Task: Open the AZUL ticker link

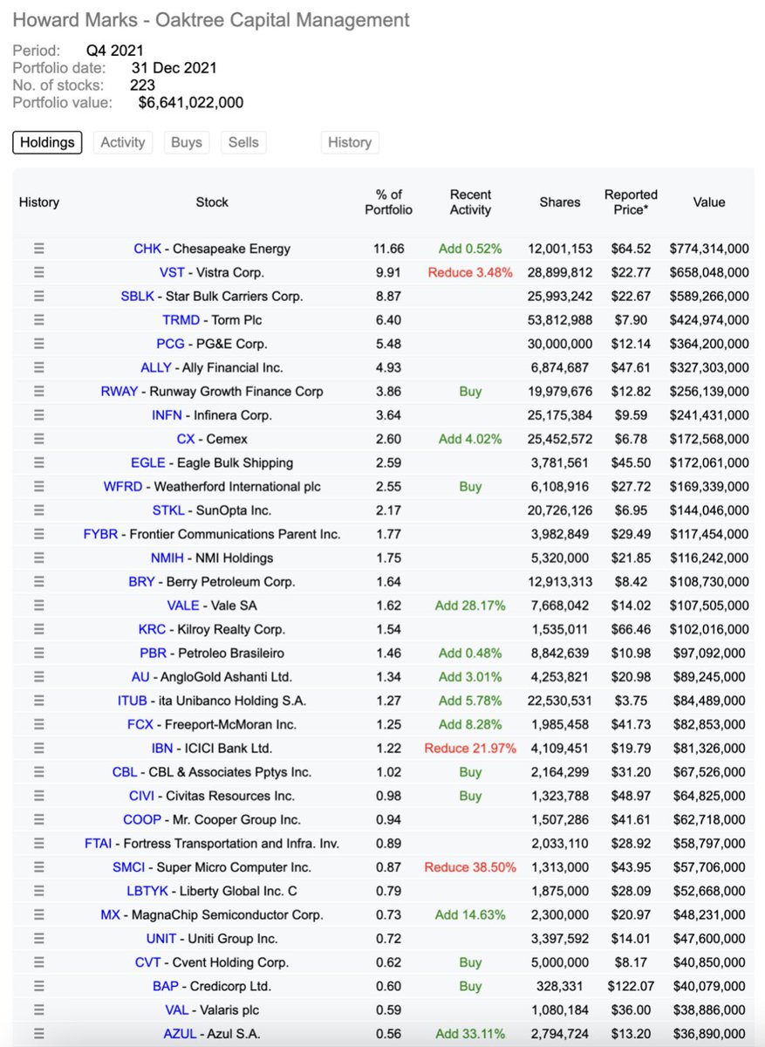Action: click(x=181, y=1034)
